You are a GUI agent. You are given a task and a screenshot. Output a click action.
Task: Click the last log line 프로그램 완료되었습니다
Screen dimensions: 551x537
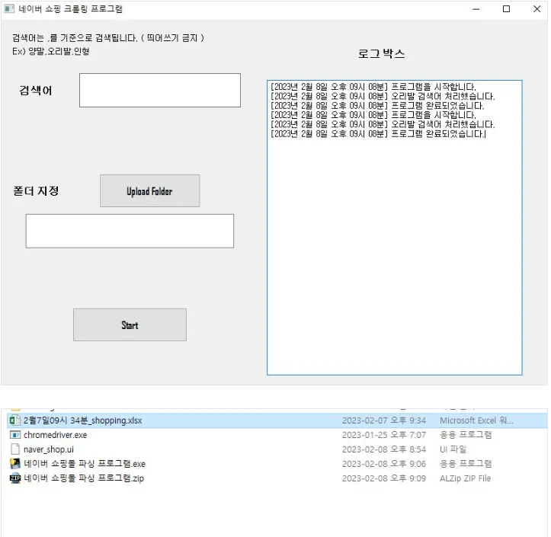tap(378, 134)
